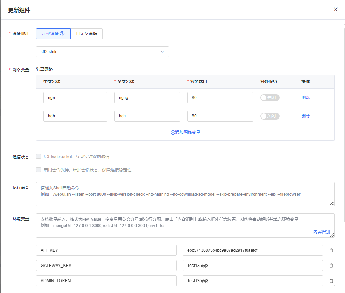The width and height of the screenshot is (345, 293).
Task: Click 删除 link for the ngn row
Action: [x=305, y=98]
